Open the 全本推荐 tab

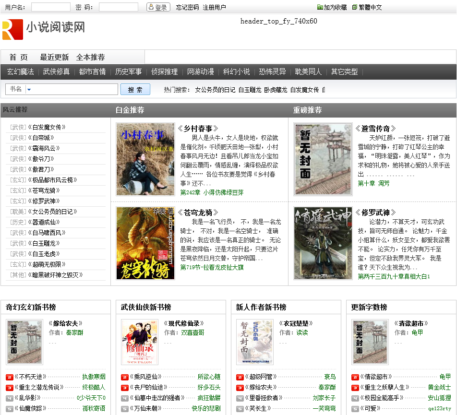90,57
